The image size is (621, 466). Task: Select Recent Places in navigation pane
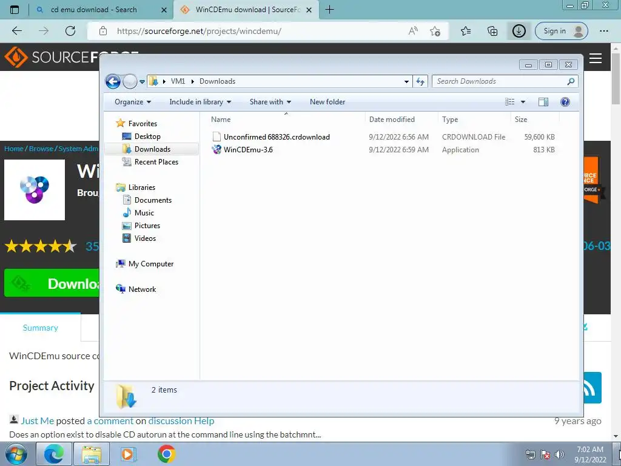(150, 161)
